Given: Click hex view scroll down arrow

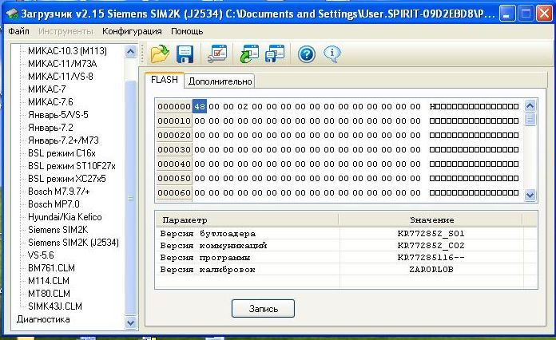Looking at the screenshot, I should [530, 195].
